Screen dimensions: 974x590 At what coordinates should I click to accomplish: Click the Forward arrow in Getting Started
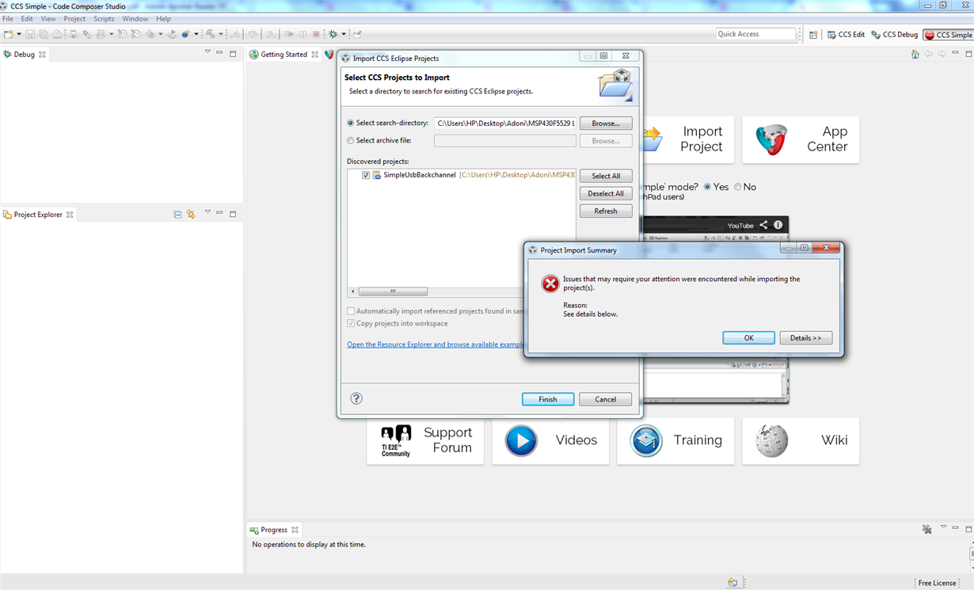(942, 54)
